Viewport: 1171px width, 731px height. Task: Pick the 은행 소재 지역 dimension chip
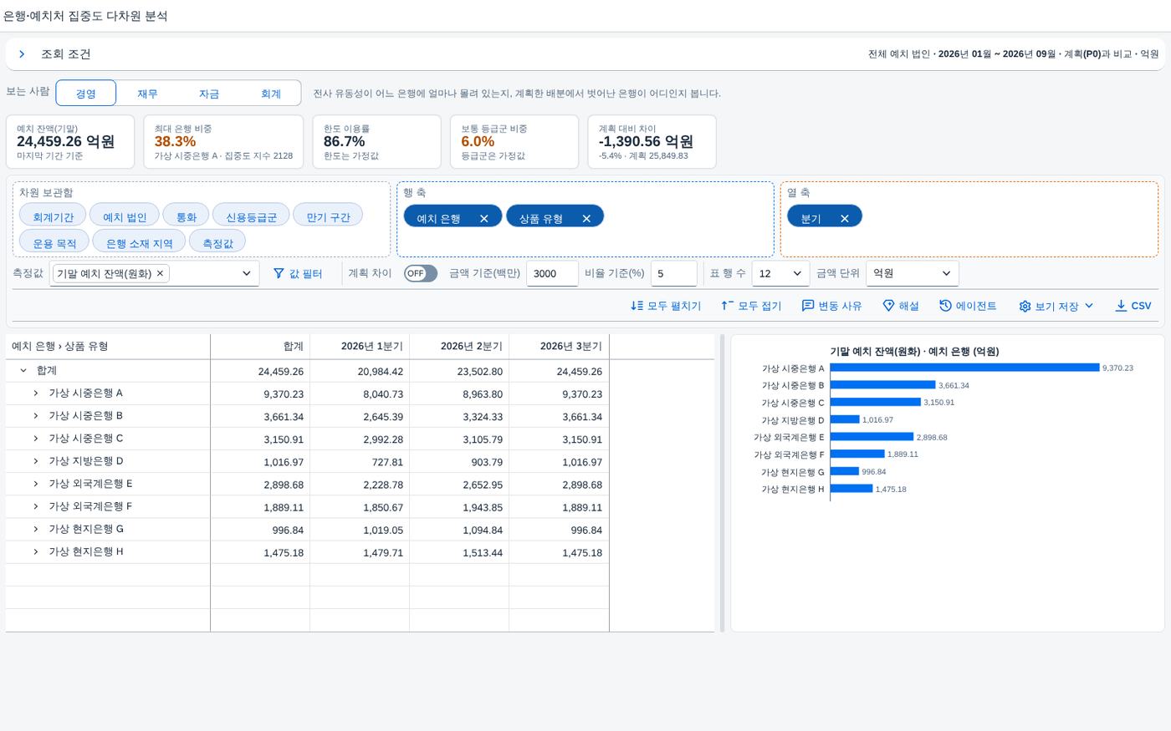[139, 242]
